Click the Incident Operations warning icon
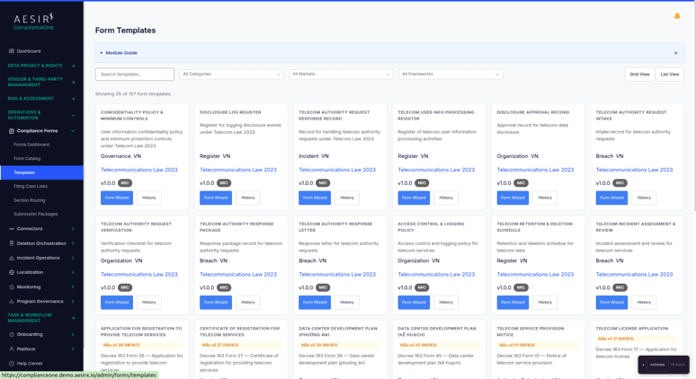Viewport: 696px width, 379px height. point(12,258)
